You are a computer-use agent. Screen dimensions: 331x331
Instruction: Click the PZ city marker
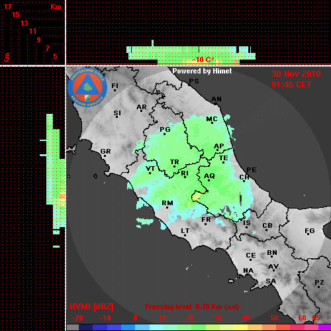click(x=318, y=287)
